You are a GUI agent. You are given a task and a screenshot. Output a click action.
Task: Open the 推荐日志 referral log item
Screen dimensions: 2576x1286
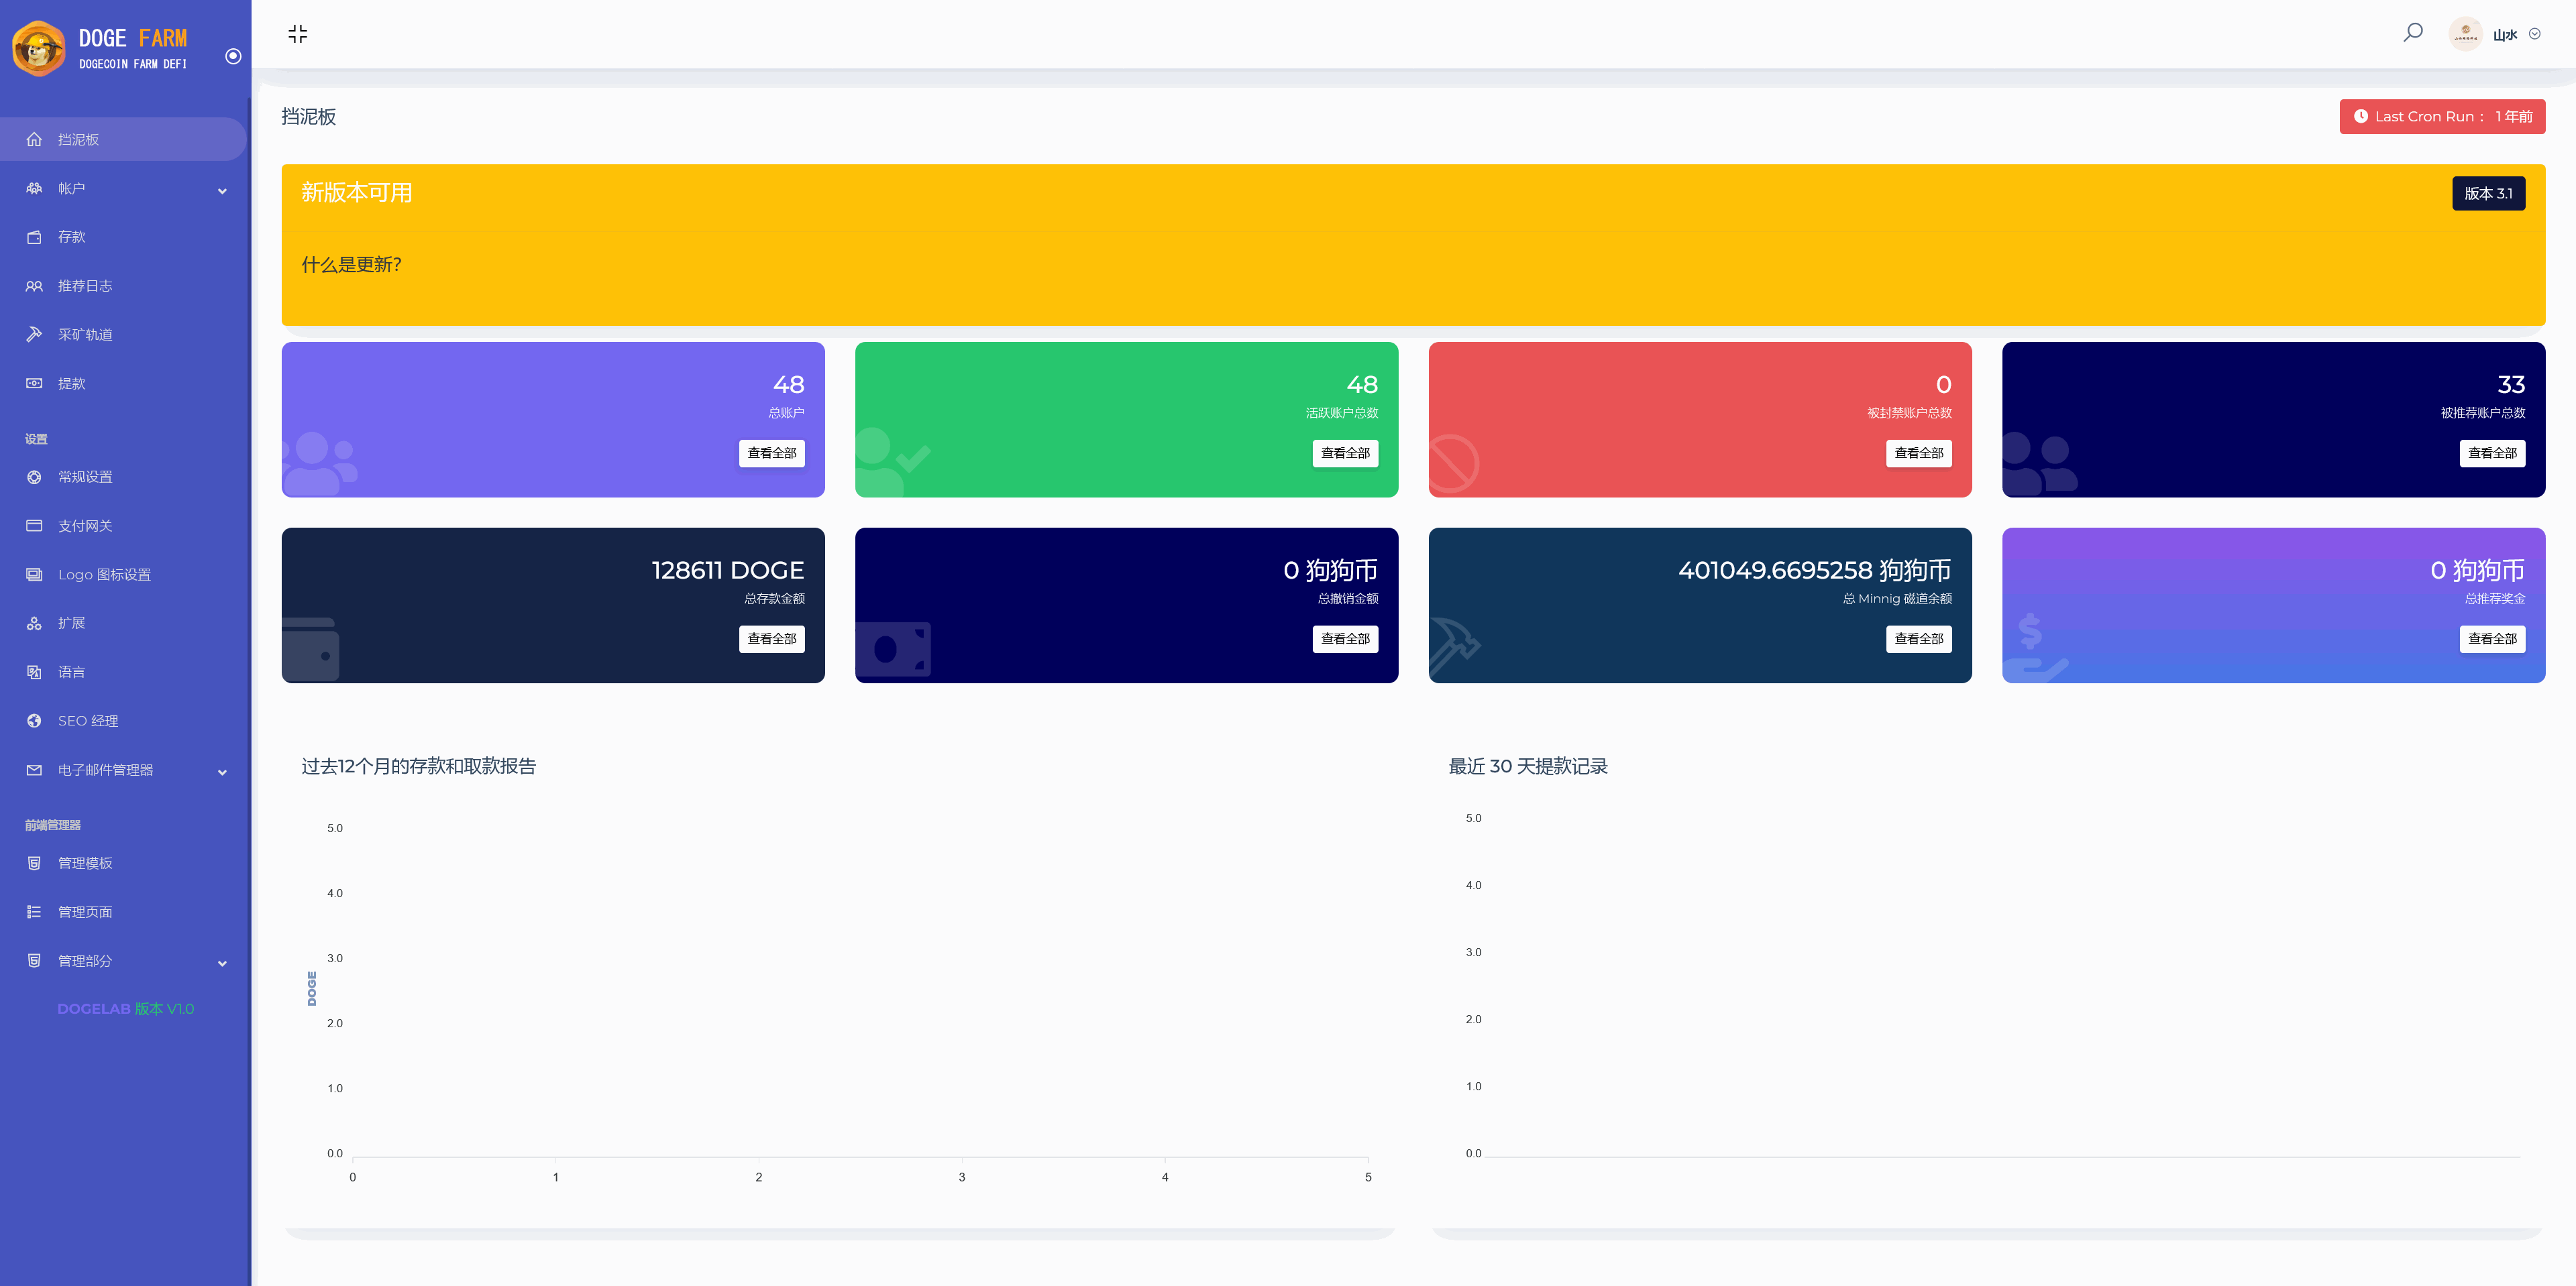tap(85, 286)
